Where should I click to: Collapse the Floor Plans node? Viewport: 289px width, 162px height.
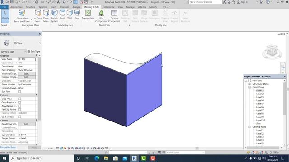tap(250, 87)
